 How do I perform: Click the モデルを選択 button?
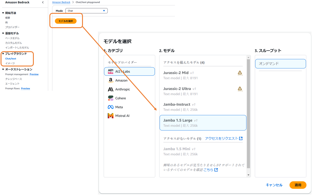(x=66, y=21)
